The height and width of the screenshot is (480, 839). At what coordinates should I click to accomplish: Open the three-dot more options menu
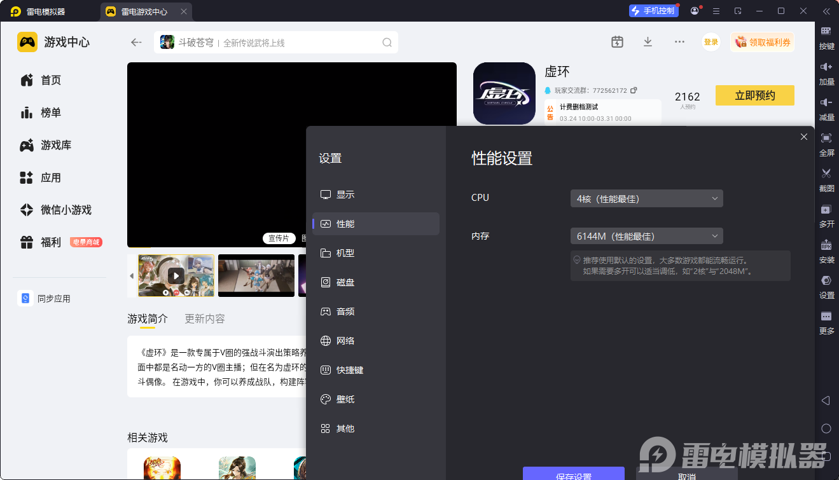tap(679, 42)
